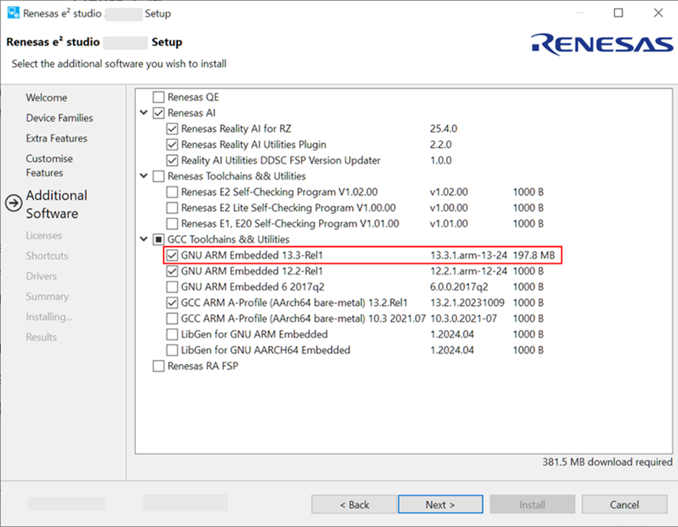Enable the Renesas QE checkbox

tap(159, 97)
